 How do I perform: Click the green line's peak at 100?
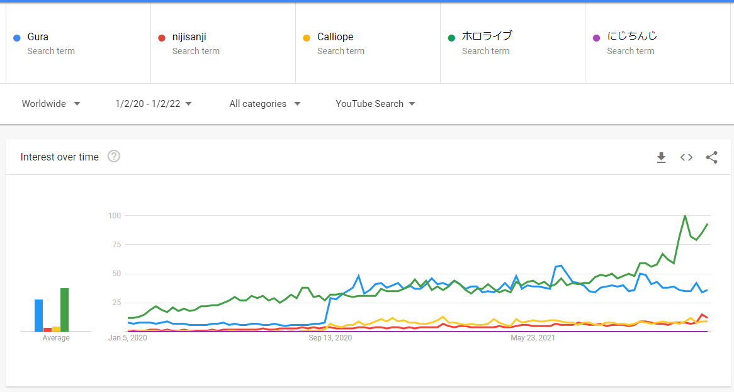tap(686, 216)
